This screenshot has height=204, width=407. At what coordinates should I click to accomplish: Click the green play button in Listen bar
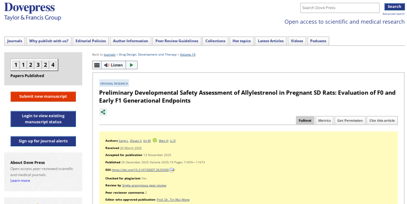[132, 65]
